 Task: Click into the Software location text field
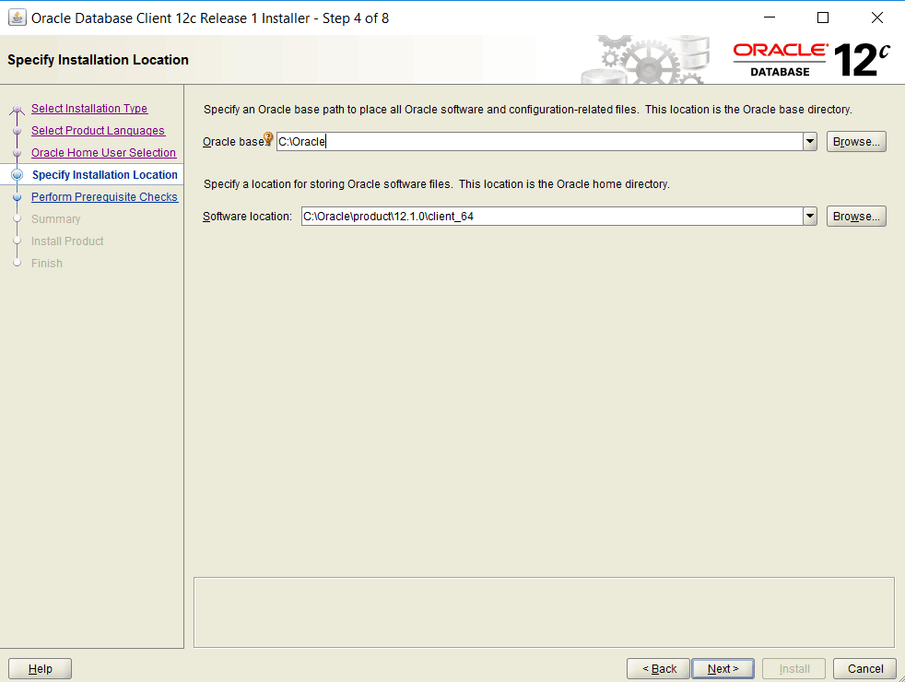[x=552, y=217]
